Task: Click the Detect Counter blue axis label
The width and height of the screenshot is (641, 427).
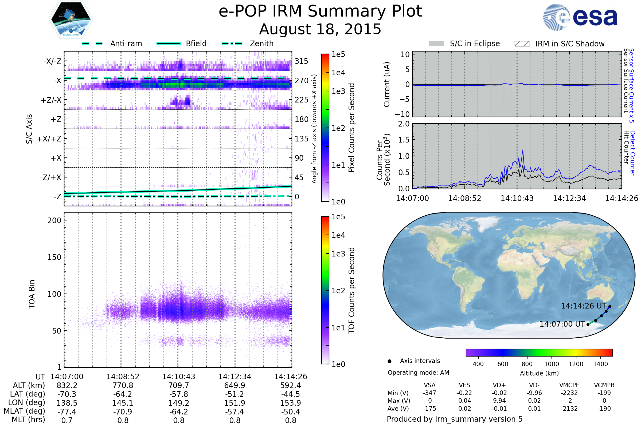Action: coord(632,153)
